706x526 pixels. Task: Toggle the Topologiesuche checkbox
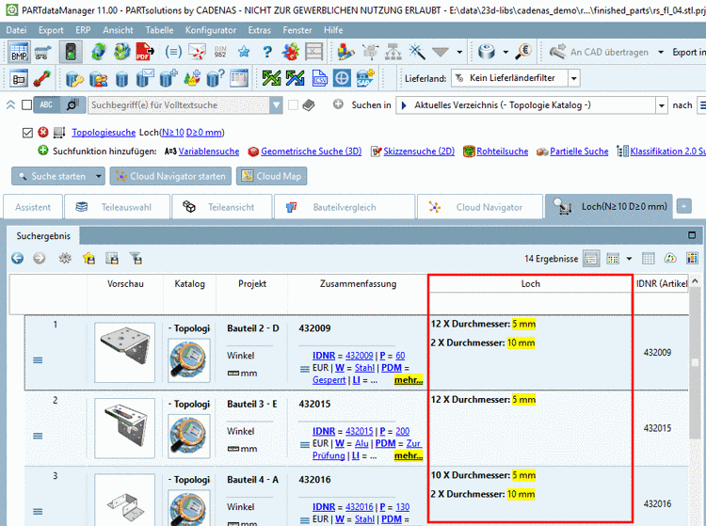pos(26,133)
